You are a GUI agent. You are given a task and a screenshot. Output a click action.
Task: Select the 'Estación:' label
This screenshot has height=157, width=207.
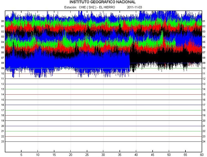click(x=70, y=7)
